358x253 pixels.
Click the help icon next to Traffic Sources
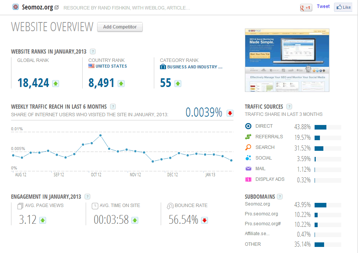tap(289, 107)
